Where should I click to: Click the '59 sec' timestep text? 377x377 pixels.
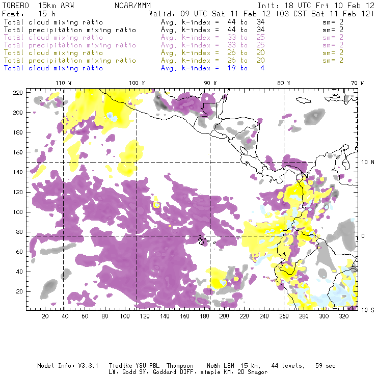click(x=326, y=366)
